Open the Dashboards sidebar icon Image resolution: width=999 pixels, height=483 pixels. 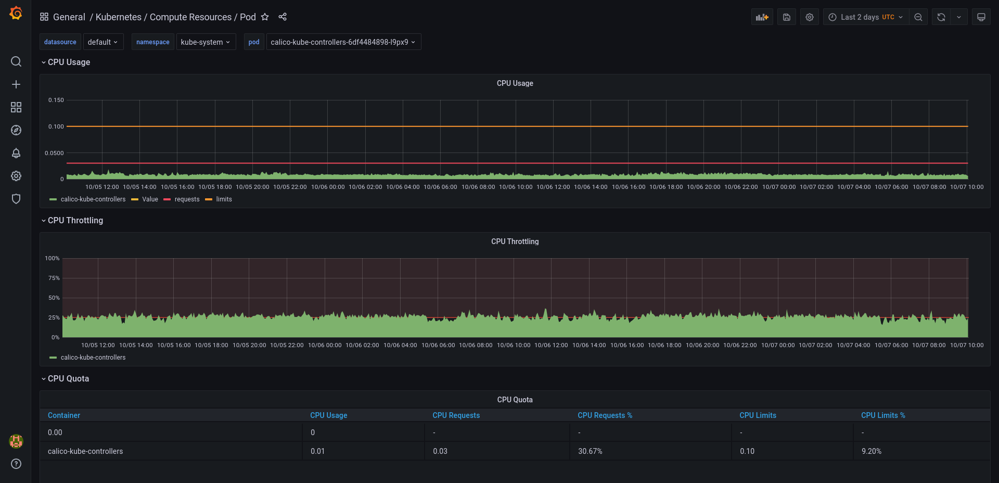point(16,107)
